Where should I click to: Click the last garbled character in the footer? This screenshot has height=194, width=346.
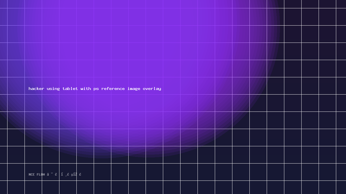coord(80,174)
